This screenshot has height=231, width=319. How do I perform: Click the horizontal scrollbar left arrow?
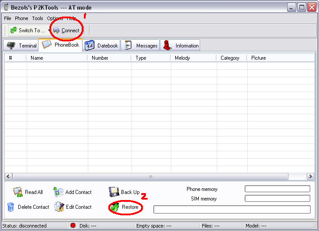click(8, 177)
